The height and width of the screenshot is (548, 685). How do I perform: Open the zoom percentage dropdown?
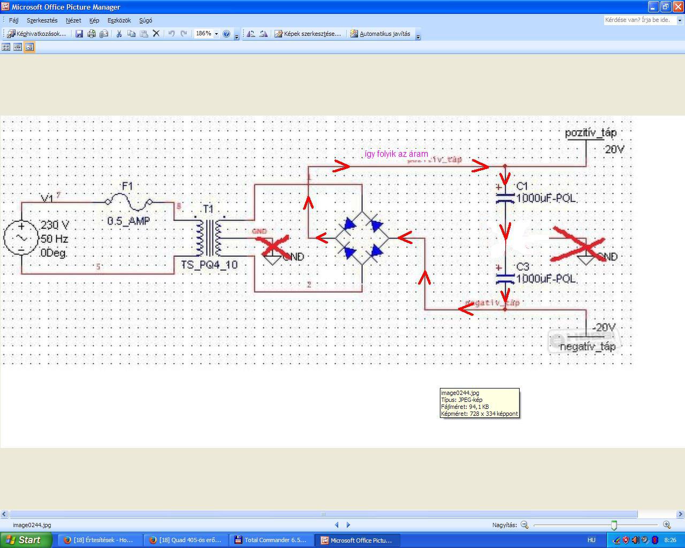(x=216, y=34)
